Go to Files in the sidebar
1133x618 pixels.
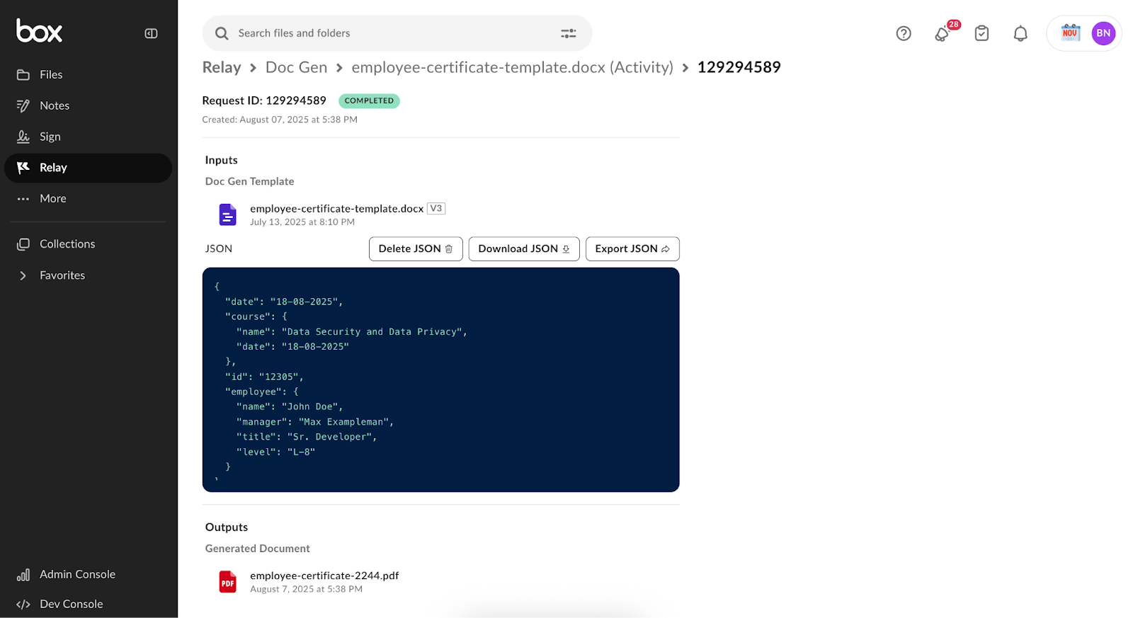click(51, 74)
